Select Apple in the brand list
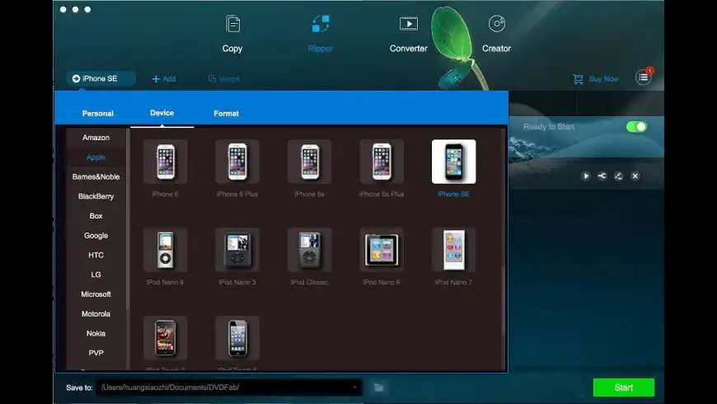717x404 pixels. (96, 157)
